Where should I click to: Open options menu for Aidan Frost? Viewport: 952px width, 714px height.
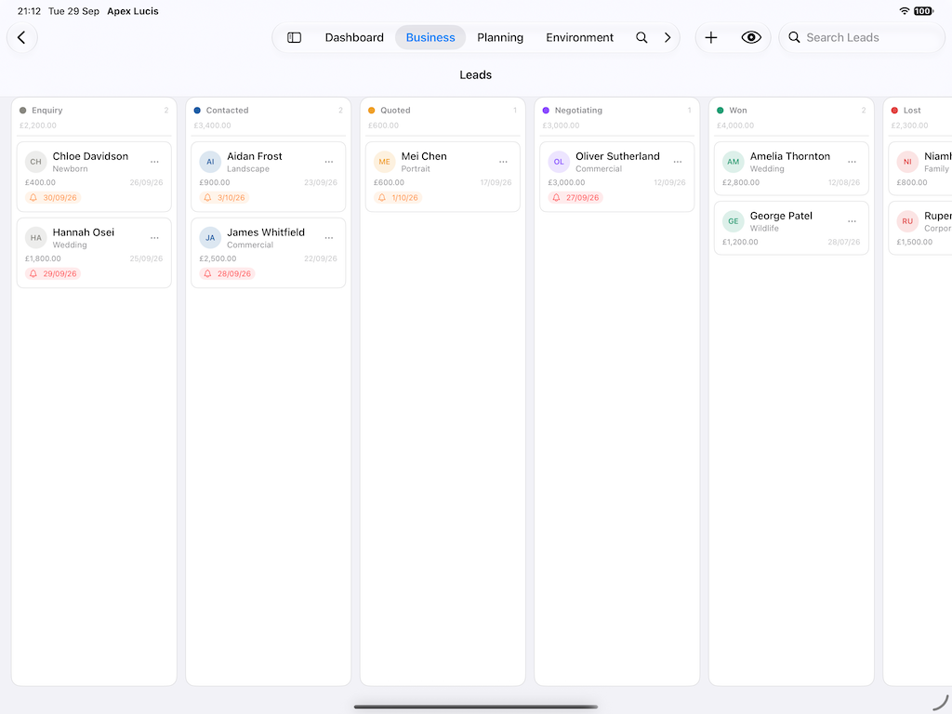tap(329, 162)
